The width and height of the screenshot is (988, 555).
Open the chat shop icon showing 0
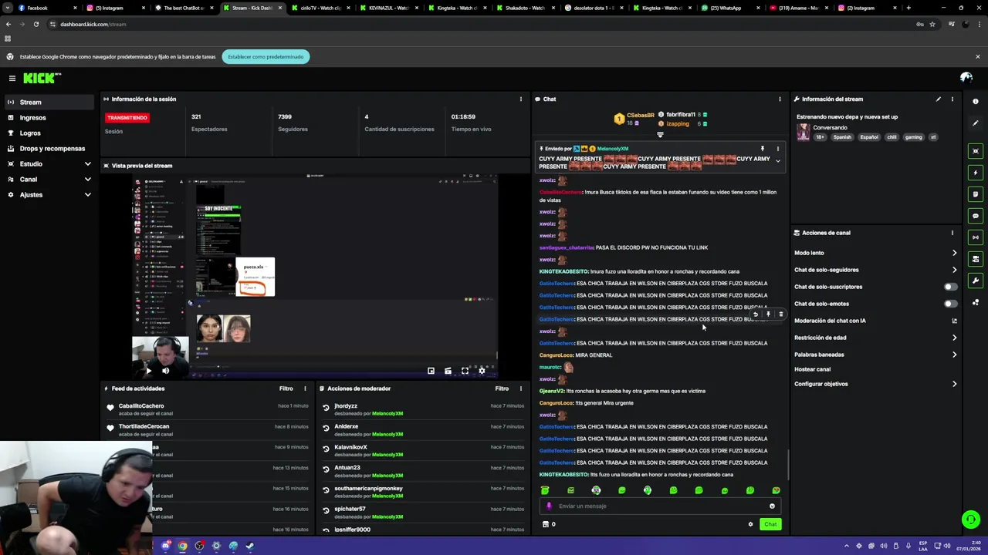[x=549, y=524]
